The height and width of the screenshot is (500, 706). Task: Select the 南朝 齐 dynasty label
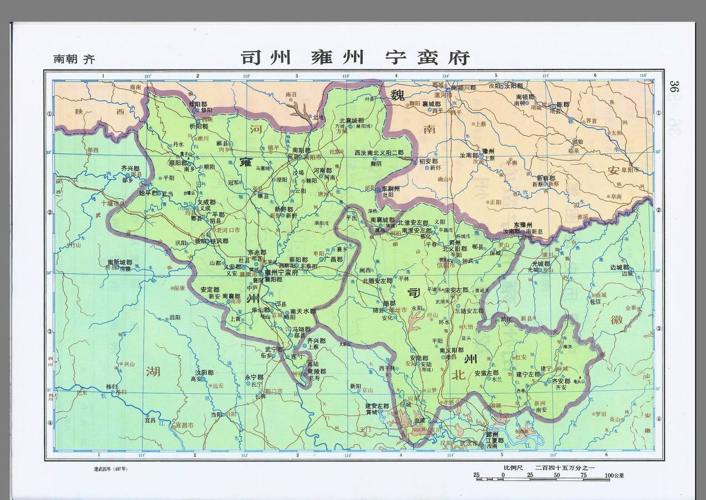click(74, 60)
